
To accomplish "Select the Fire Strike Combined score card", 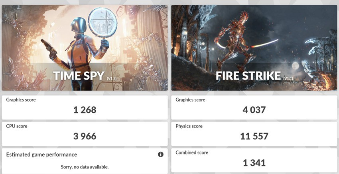I will click(x=254, y=160).
